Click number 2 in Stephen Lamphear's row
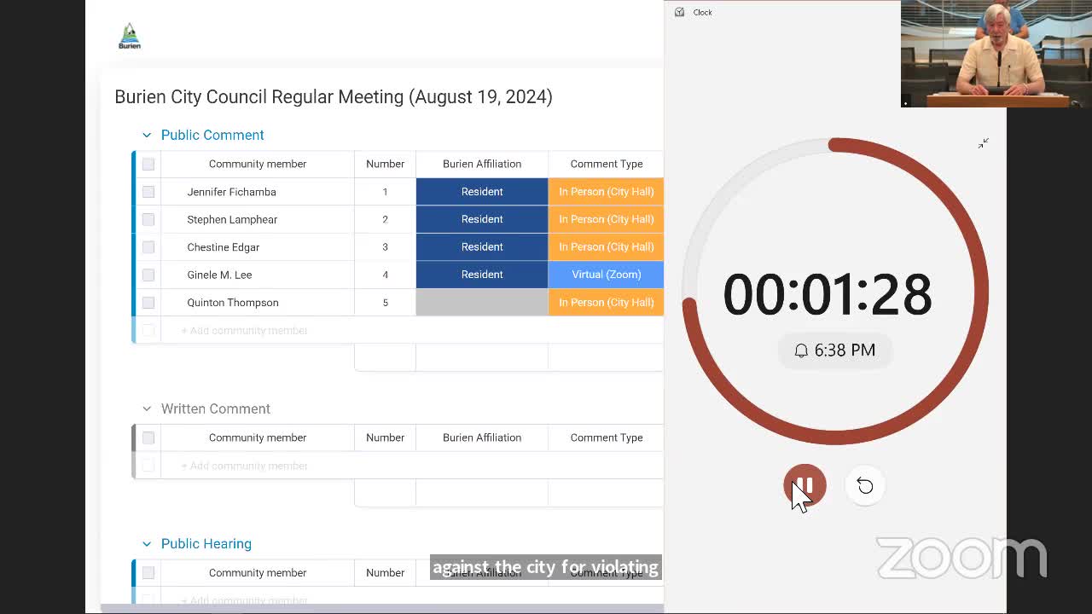 [385, 219]
